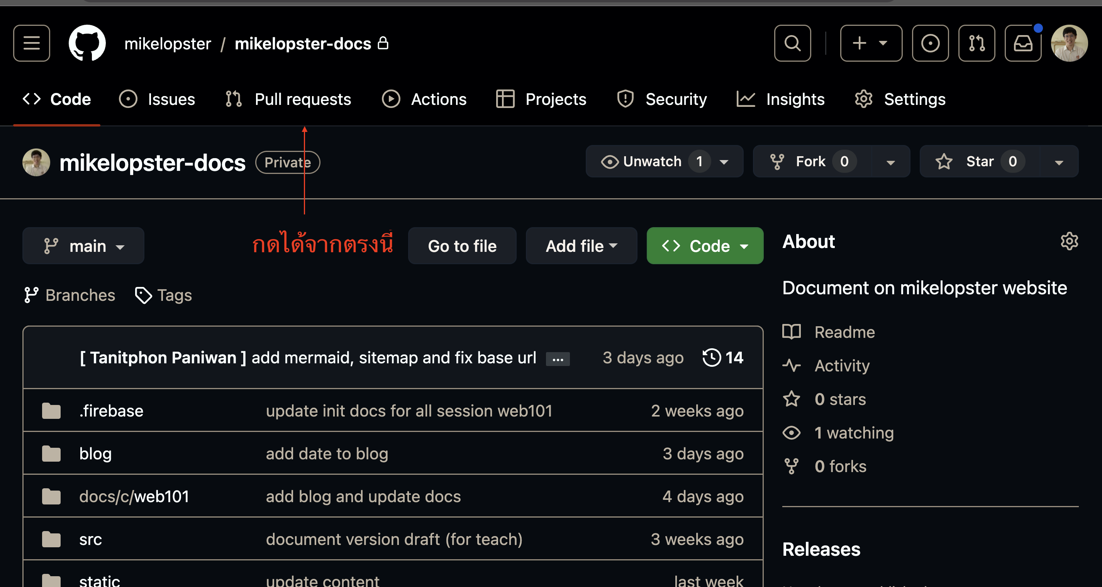The height and width of the screenshot is (587, 1102).
Task: Open the src folder
Action: pyautogui.click(x=91, y=539)
